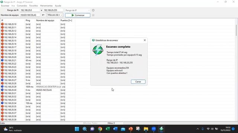Open the Rango de IP feeder dropdown
This screenshot has width=238, height=133.
[x=78, y=10]
